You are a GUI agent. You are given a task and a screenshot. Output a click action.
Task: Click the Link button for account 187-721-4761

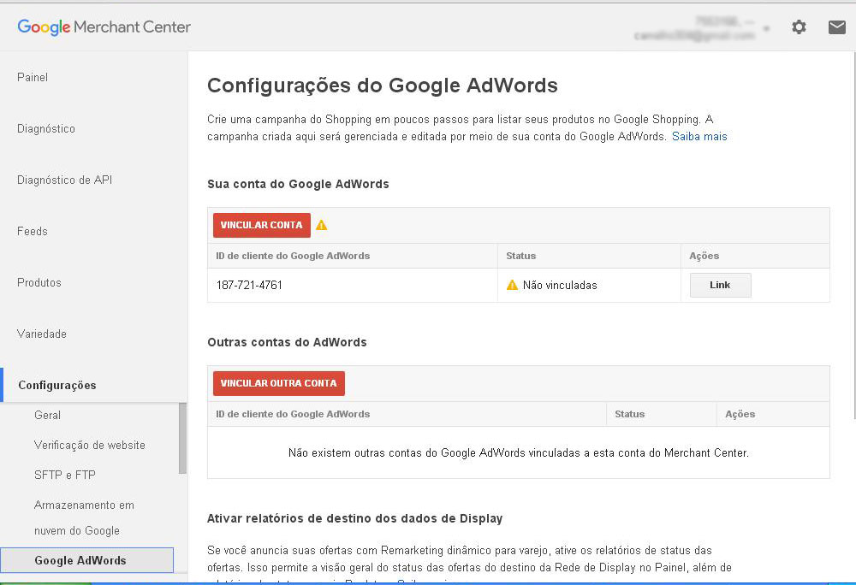[x=720, y=285]
